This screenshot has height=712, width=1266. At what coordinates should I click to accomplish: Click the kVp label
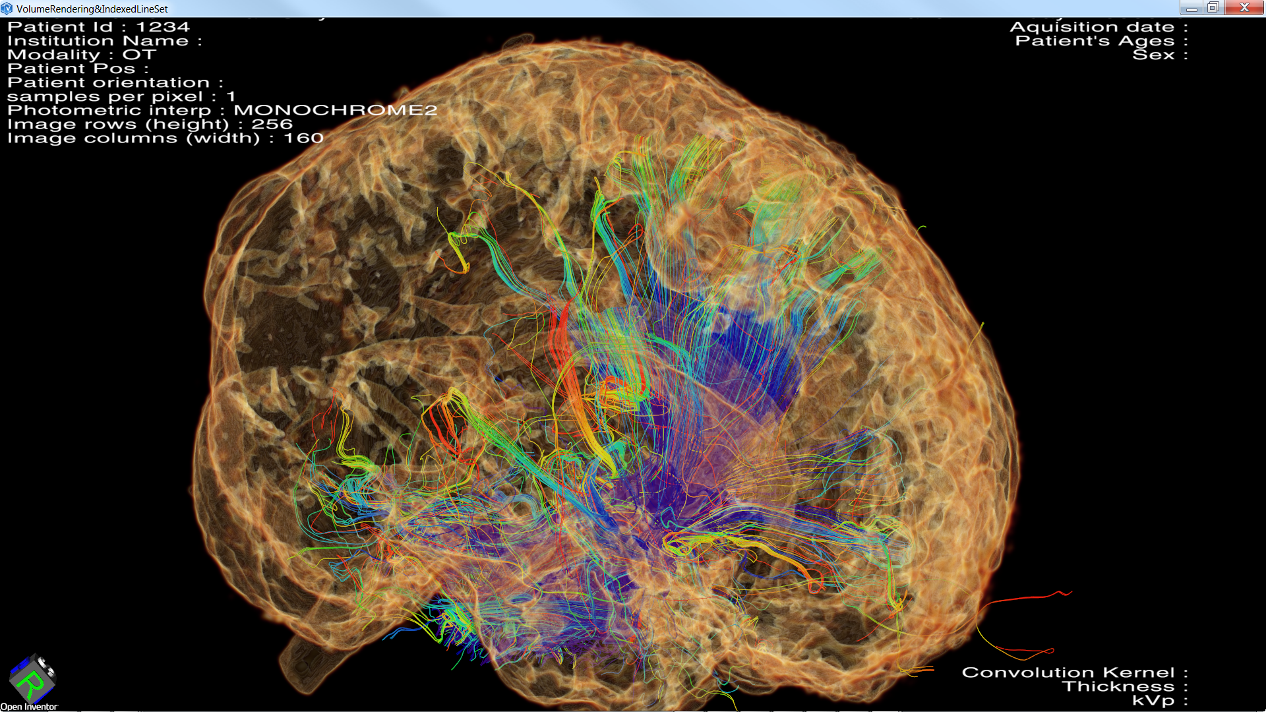[x=1159, y=700]
